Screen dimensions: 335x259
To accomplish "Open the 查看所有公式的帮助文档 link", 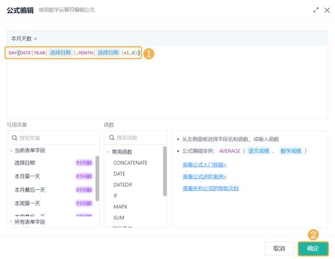I will 211,188.
